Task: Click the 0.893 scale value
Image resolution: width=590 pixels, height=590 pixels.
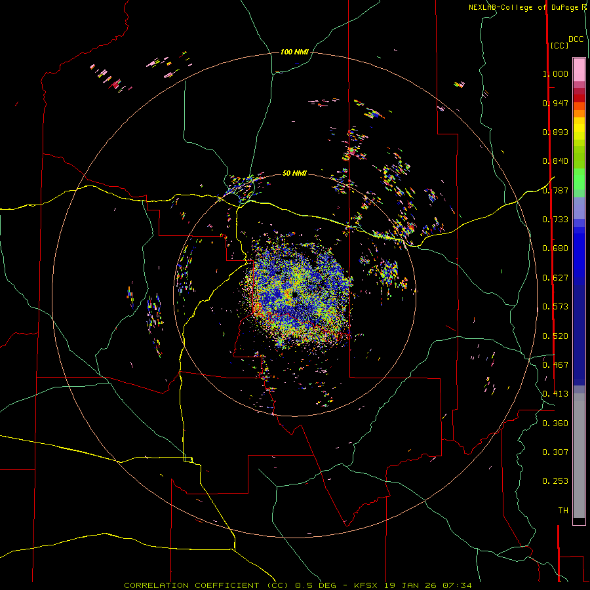Action: pyautogui.click(x=555, y=132)
